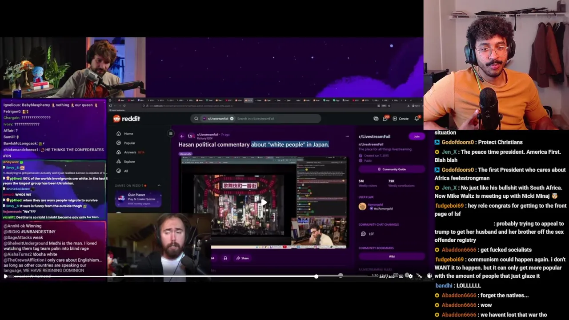Open the Reddit chat messages icon
This screenshot has width=569, height=320.
(385, 119)
